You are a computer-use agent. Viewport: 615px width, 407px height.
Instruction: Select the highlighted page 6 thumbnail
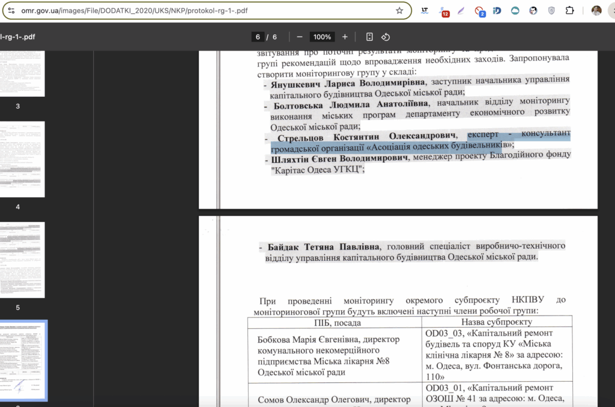(23, 360)
